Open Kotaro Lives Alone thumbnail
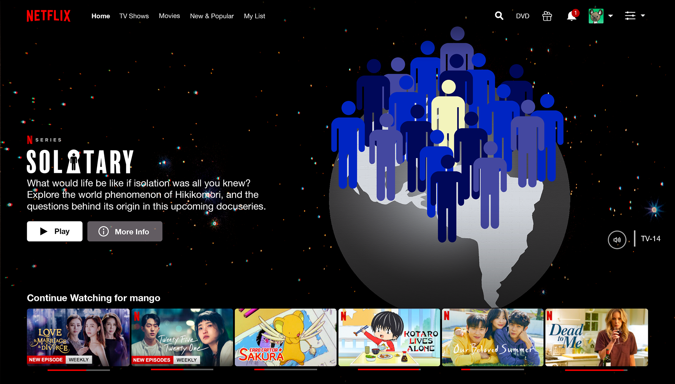This screenshot has height=384, width=675. 389,337
